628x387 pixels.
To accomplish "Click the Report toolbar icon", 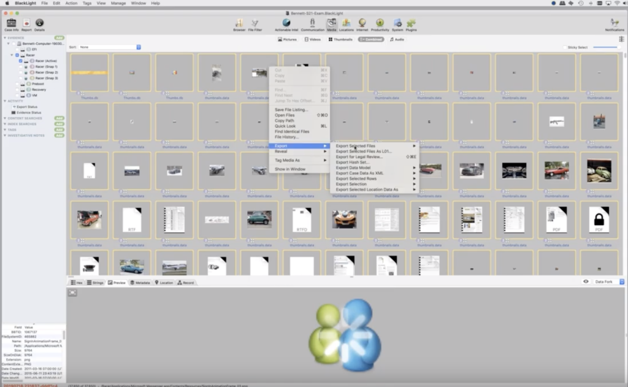I will tap(26, 23).
